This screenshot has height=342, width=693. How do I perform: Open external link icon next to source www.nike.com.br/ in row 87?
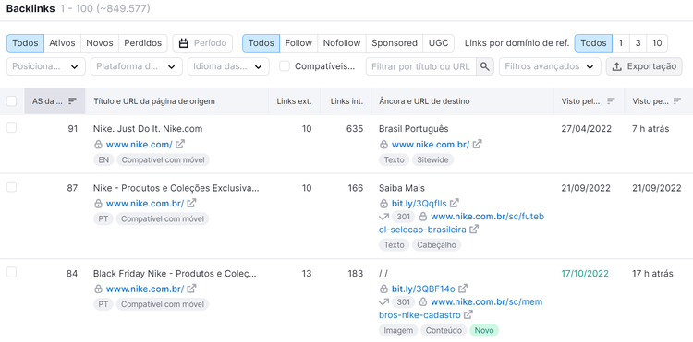(191, 203)
